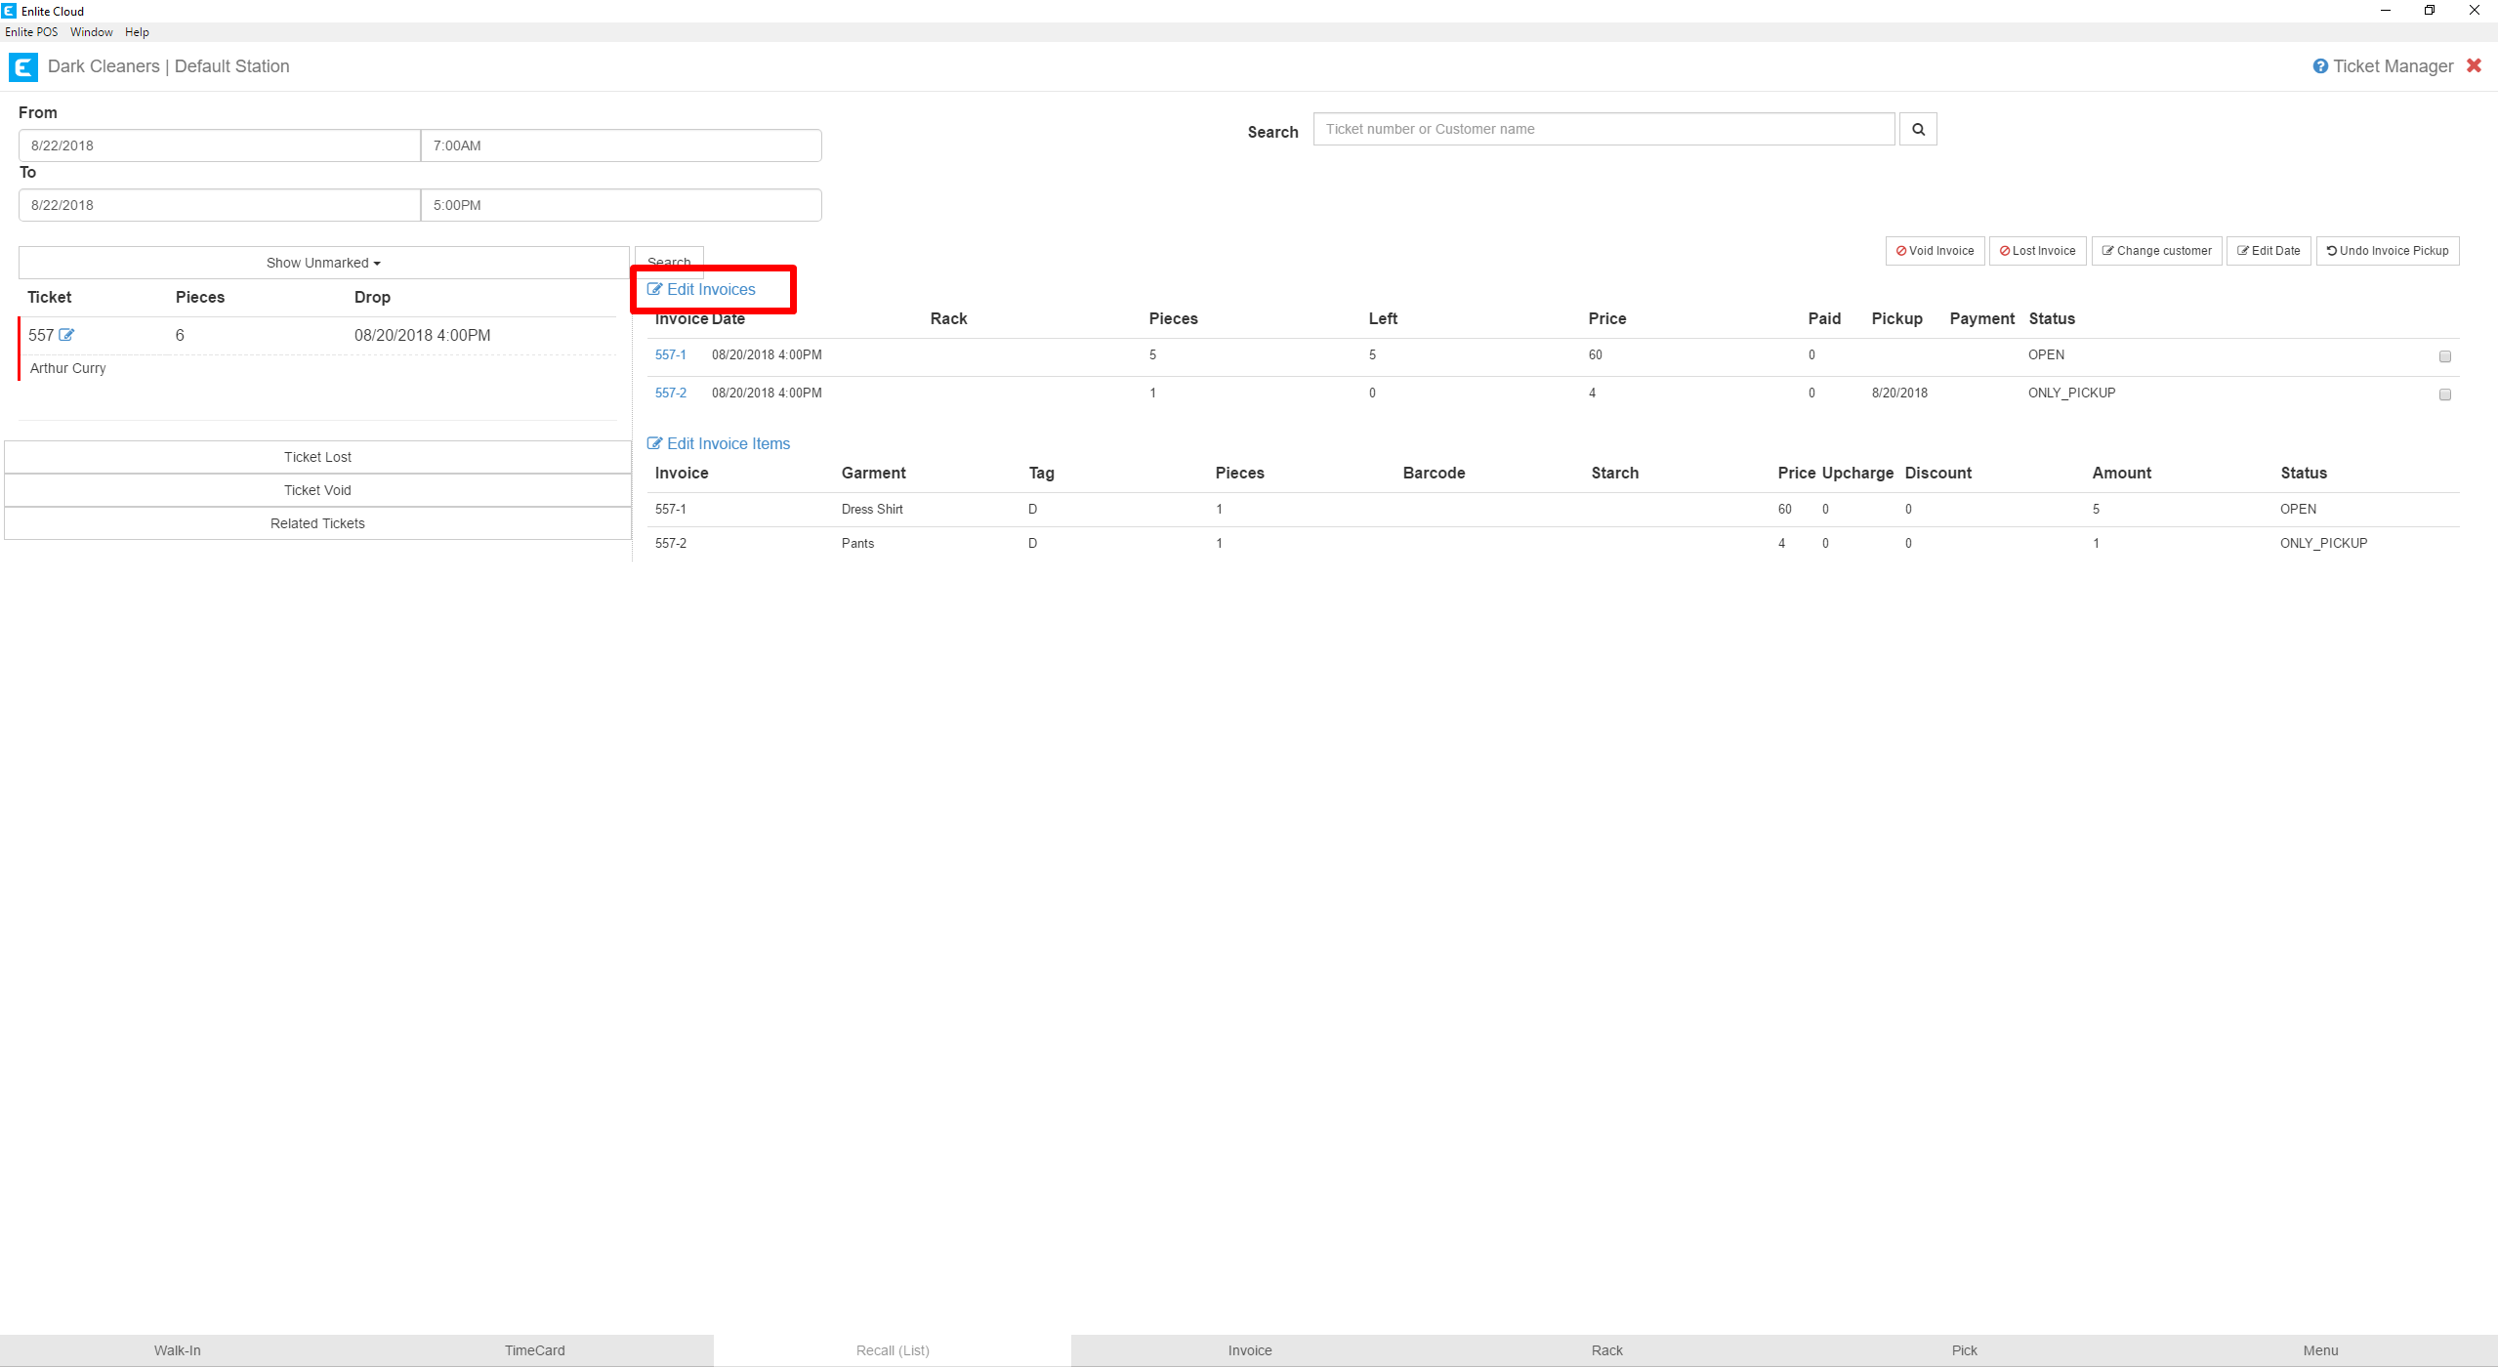Click the Edit Date button
The image size is (2498, 1367).
click(2268, 251)
